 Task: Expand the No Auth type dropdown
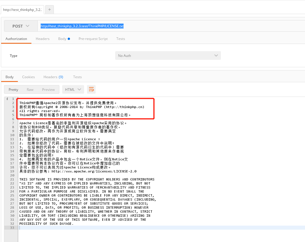168,55
